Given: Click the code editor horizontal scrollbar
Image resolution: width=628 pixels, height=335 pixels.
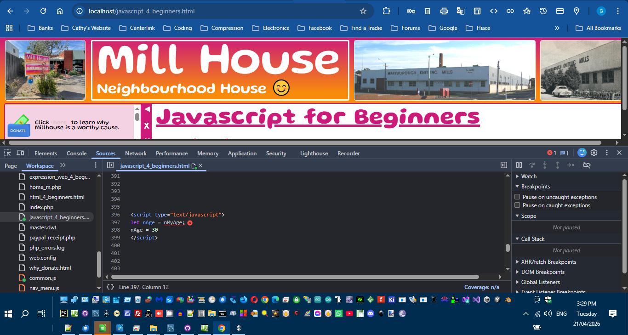Looking at the screenshot, I should [x=295, y=277].
